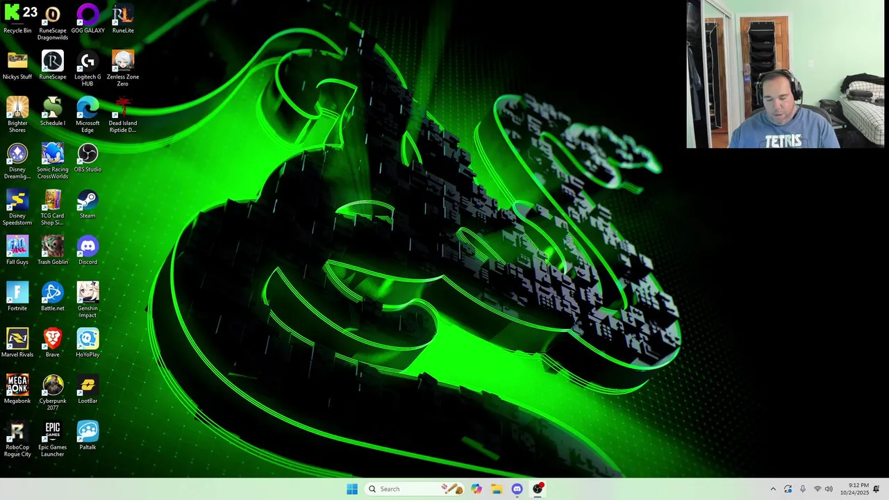Click the Schedule I game shortcut

(53, 111)
